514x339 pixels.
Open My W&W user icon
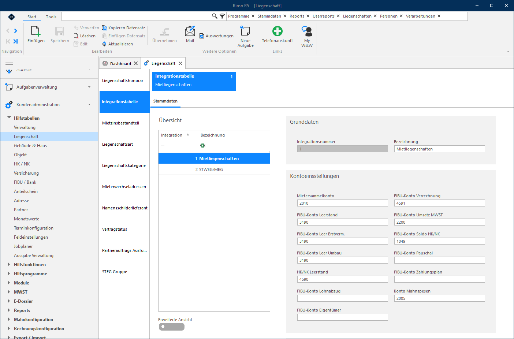[307, 31]
